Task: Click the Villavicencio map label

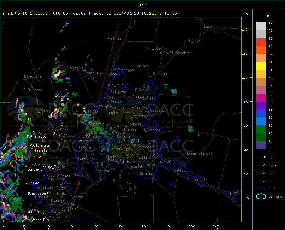Action: [70, 68]
